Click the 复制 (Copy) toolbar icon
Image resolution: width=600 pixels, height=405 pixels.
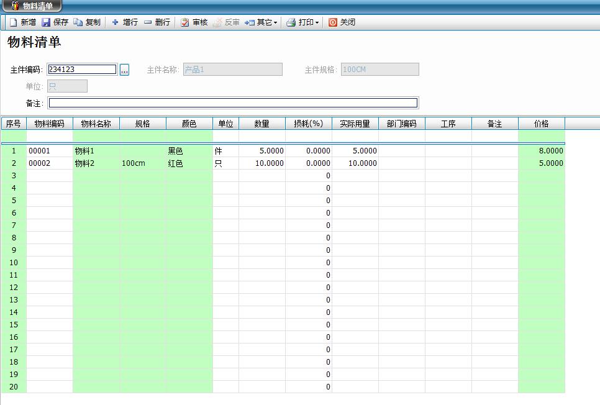point(78,22)
